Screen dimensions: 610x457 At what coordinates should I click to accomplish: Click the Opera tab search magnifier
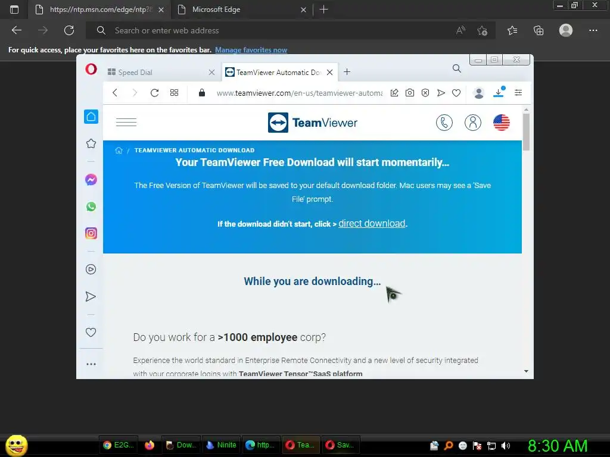point(457,69)
